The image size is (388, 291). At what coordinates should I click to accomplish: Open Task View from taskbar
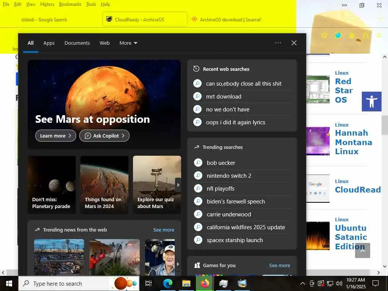(x=149, y=283)
